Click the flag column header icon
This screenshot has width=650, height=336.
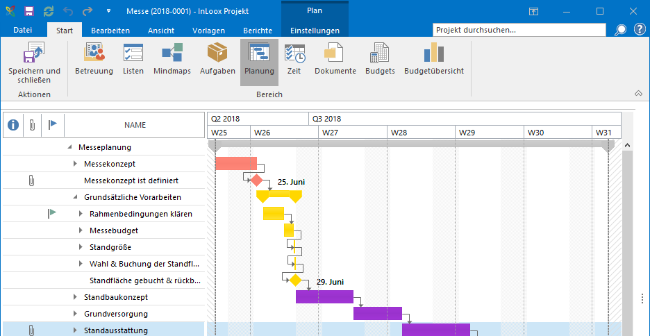53,124
